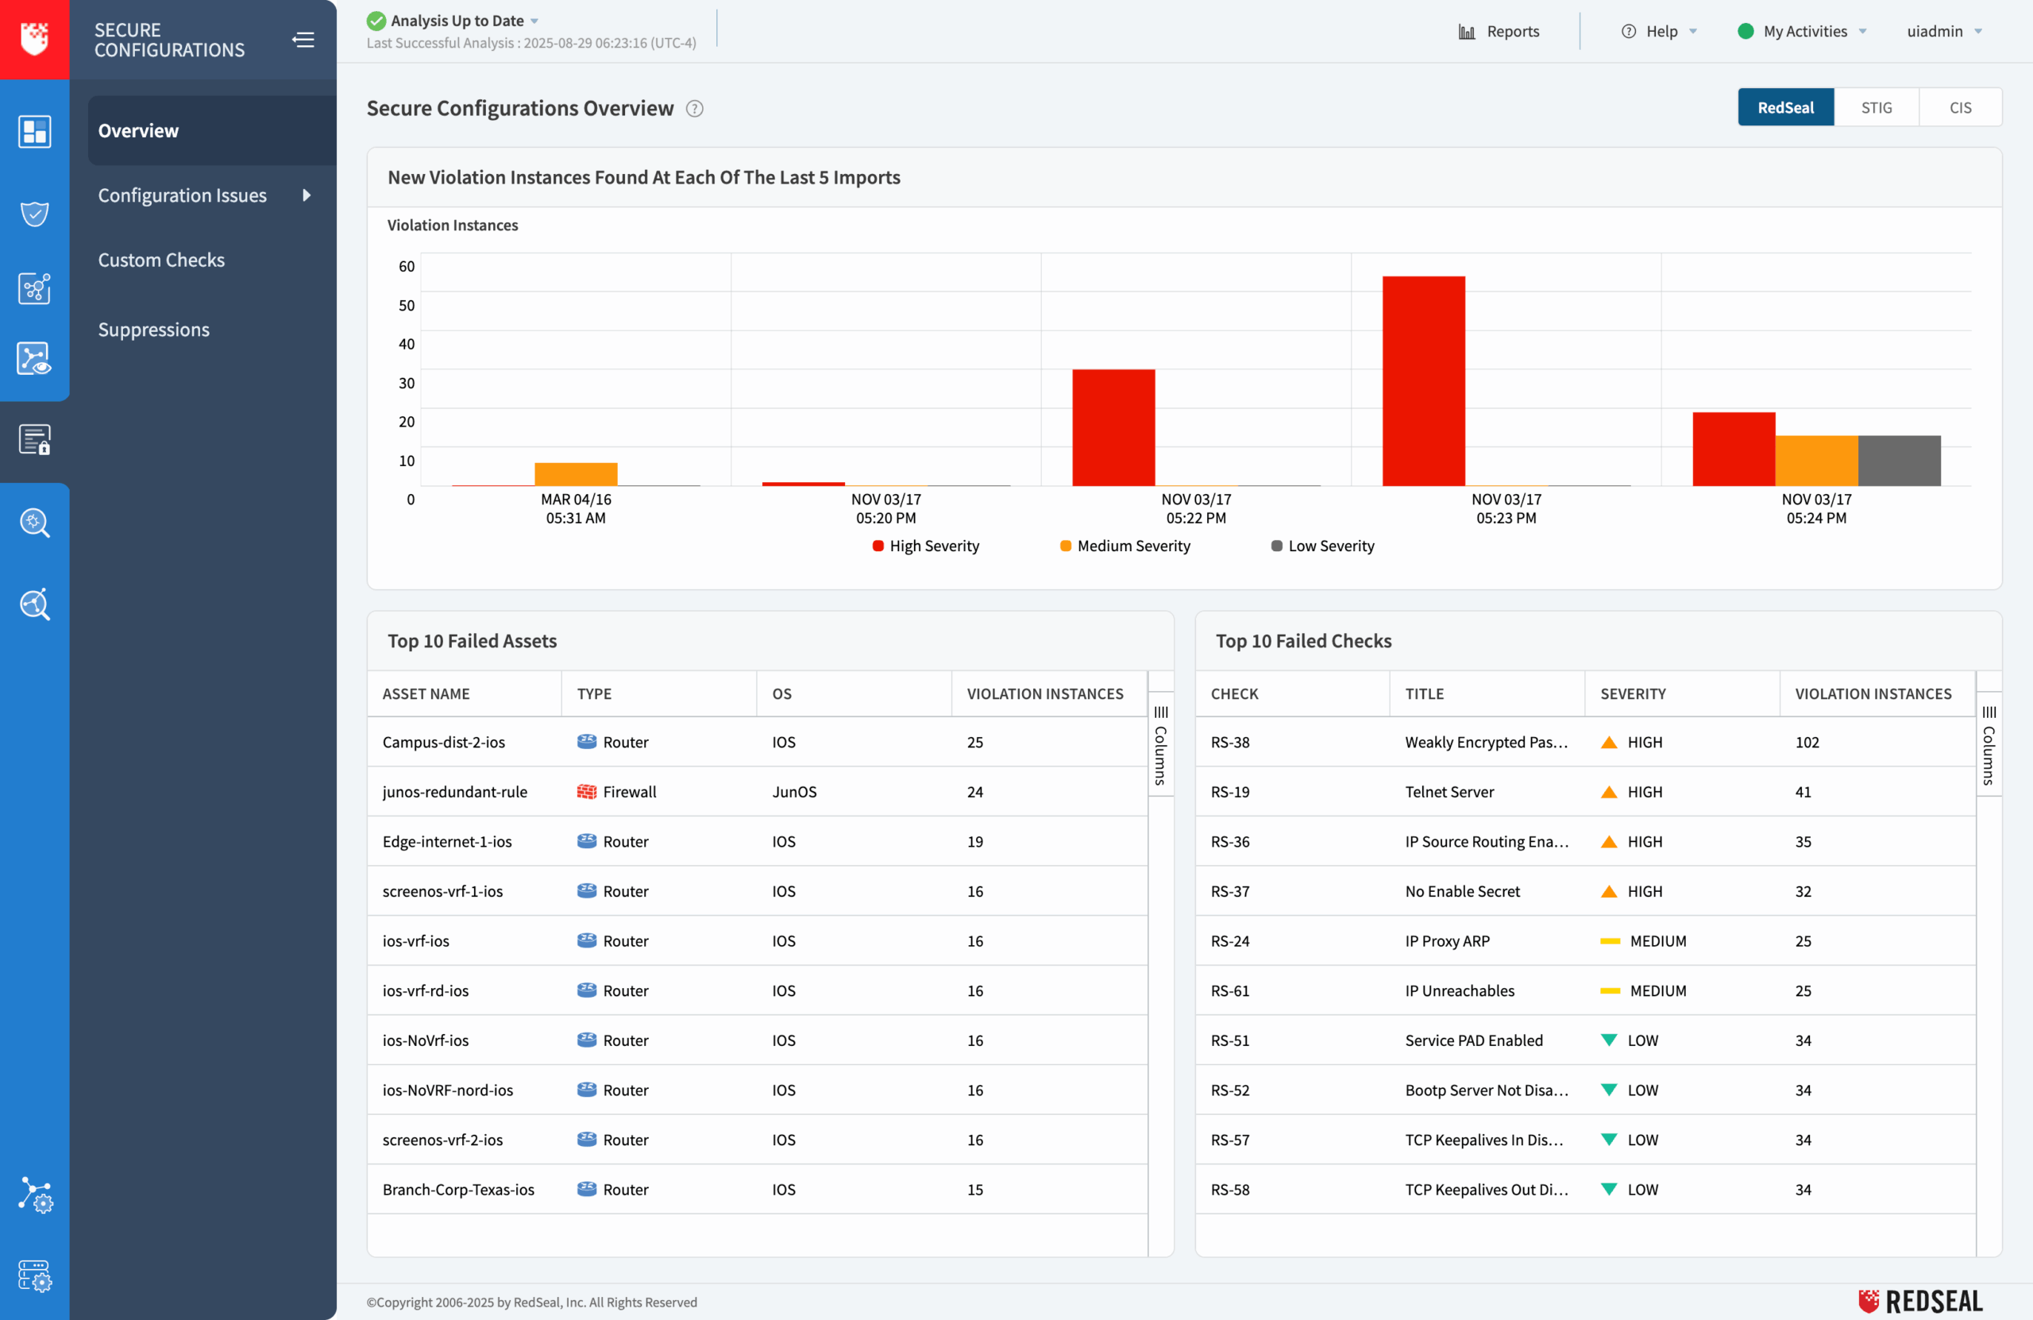
Task: Toggle Medium Severity legend series
Action: point(1125,546)
